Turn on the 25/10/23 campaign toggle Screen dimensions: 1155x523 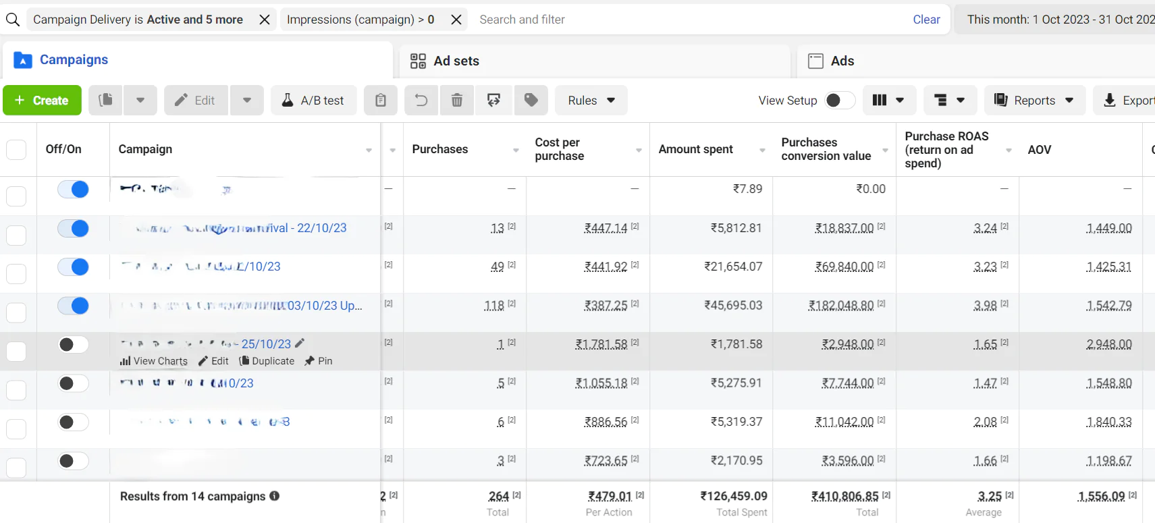(x=73, y=345)
